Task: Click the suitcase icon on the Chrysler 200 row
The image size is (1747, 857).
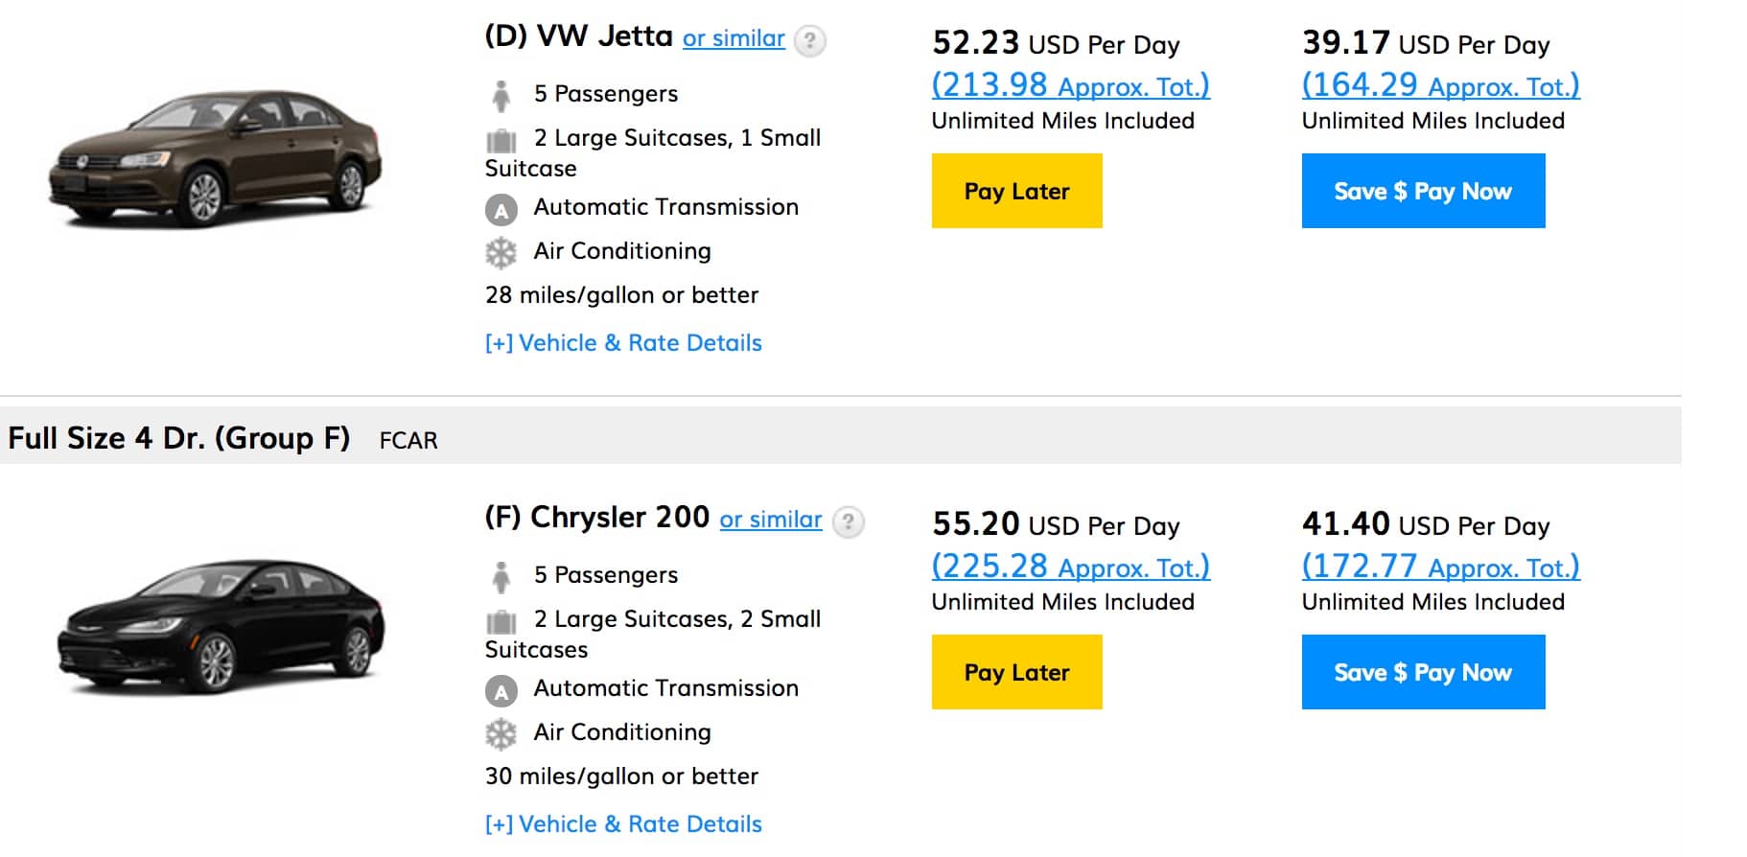Action: tap(502, 619)
